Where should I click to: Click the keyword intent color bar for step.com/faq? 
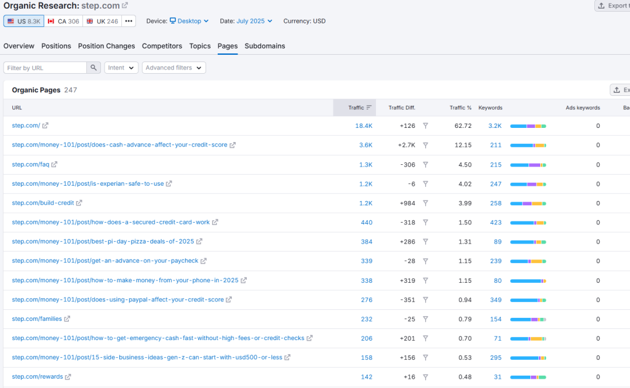coord(528,165)
